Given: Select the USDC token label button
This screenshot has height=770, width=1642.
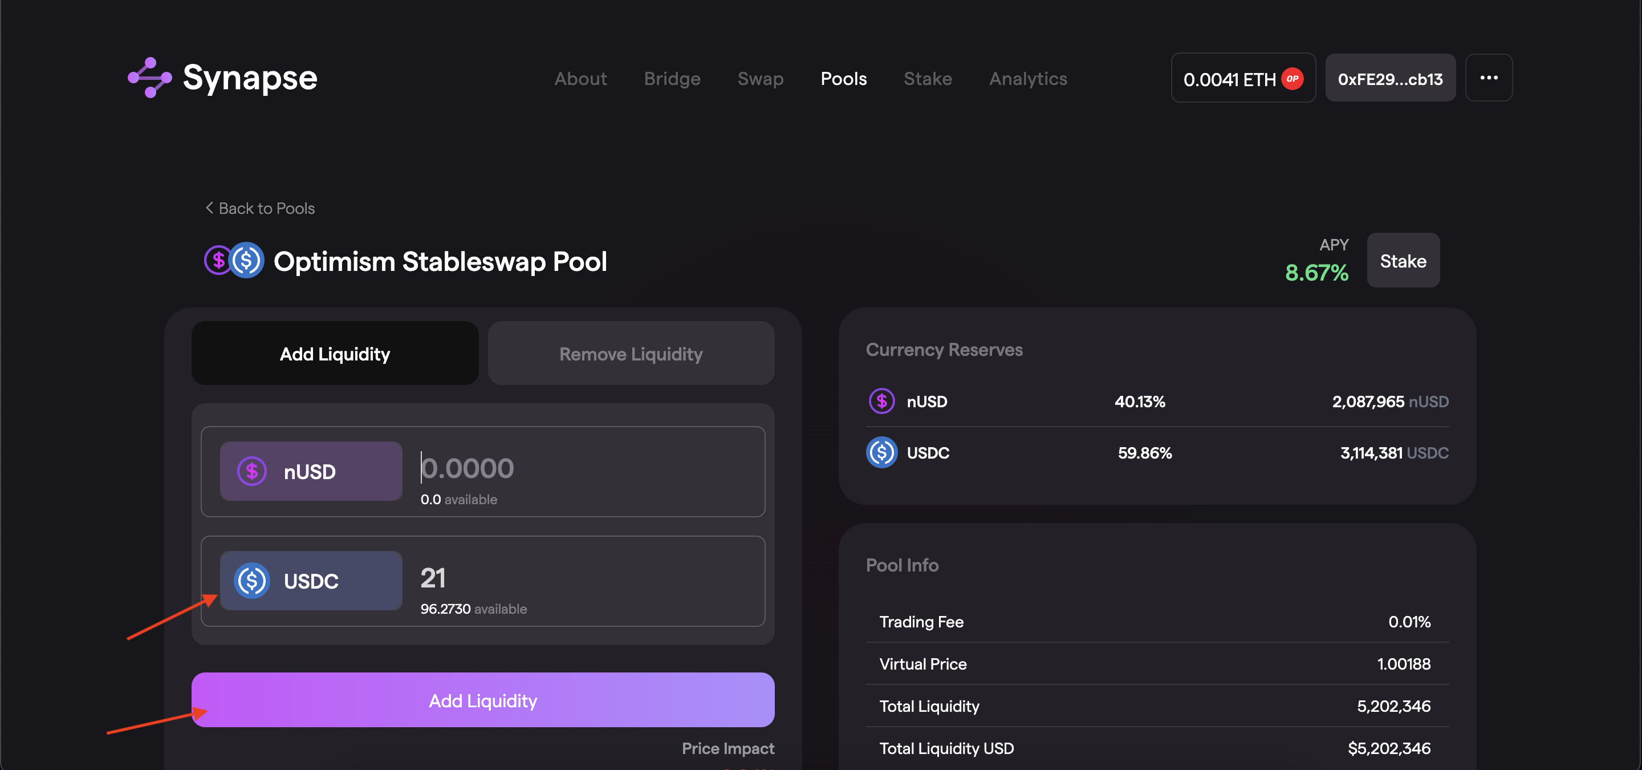Looking at the screenshot, I should 311,581.
